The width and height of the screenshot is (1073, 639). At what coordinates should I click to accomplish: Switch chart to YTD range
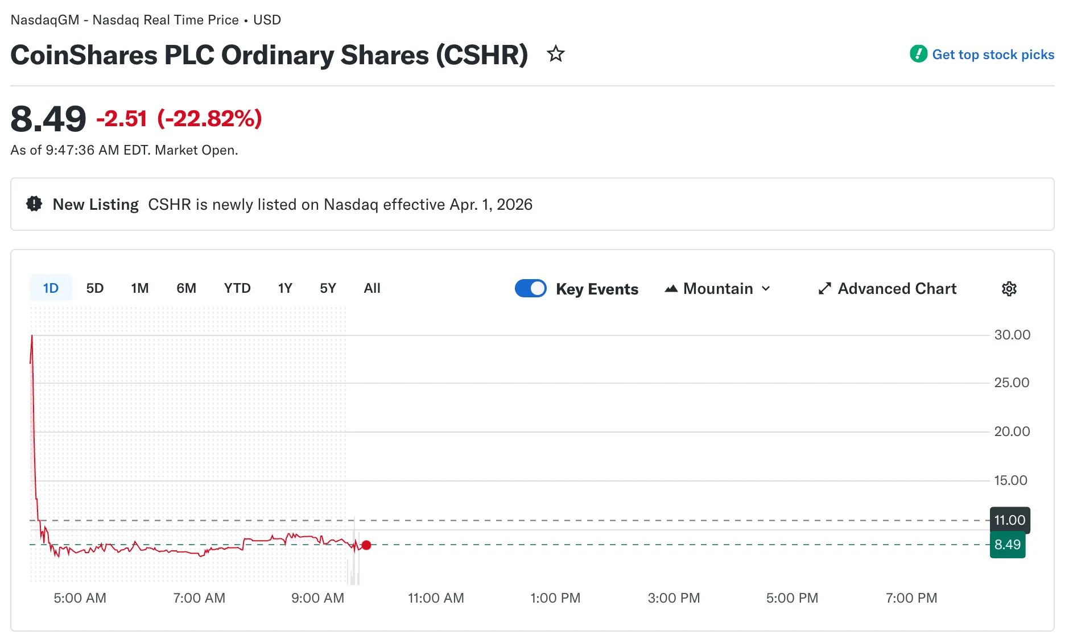coord(237,288)
